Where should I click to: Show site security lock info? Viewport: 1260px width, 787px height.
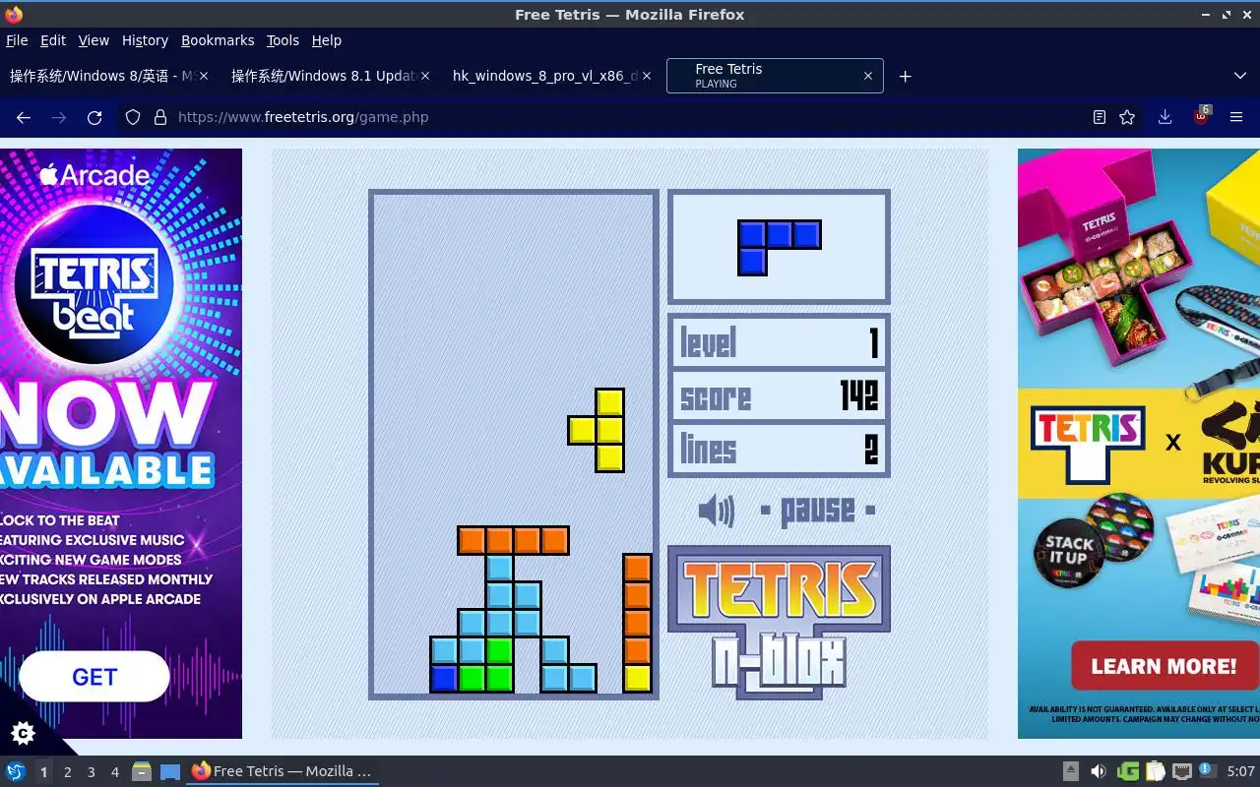pos(160,117)
